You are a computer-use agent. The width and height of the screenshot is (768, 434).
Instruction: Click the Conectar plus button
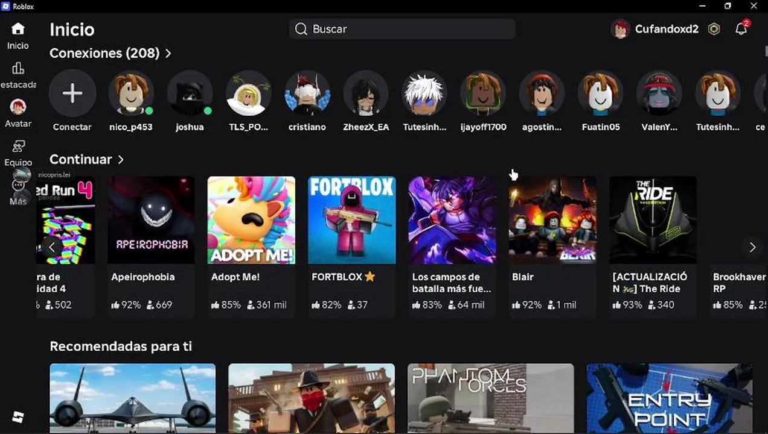click(x=72, y=93)
